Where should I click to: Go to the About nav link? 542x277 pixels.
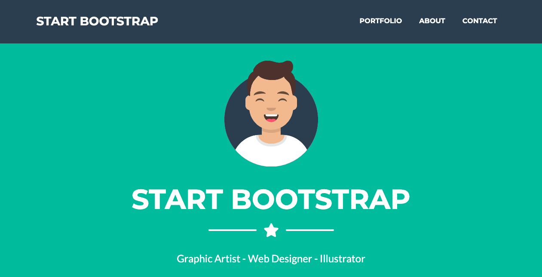coord(432,21)
